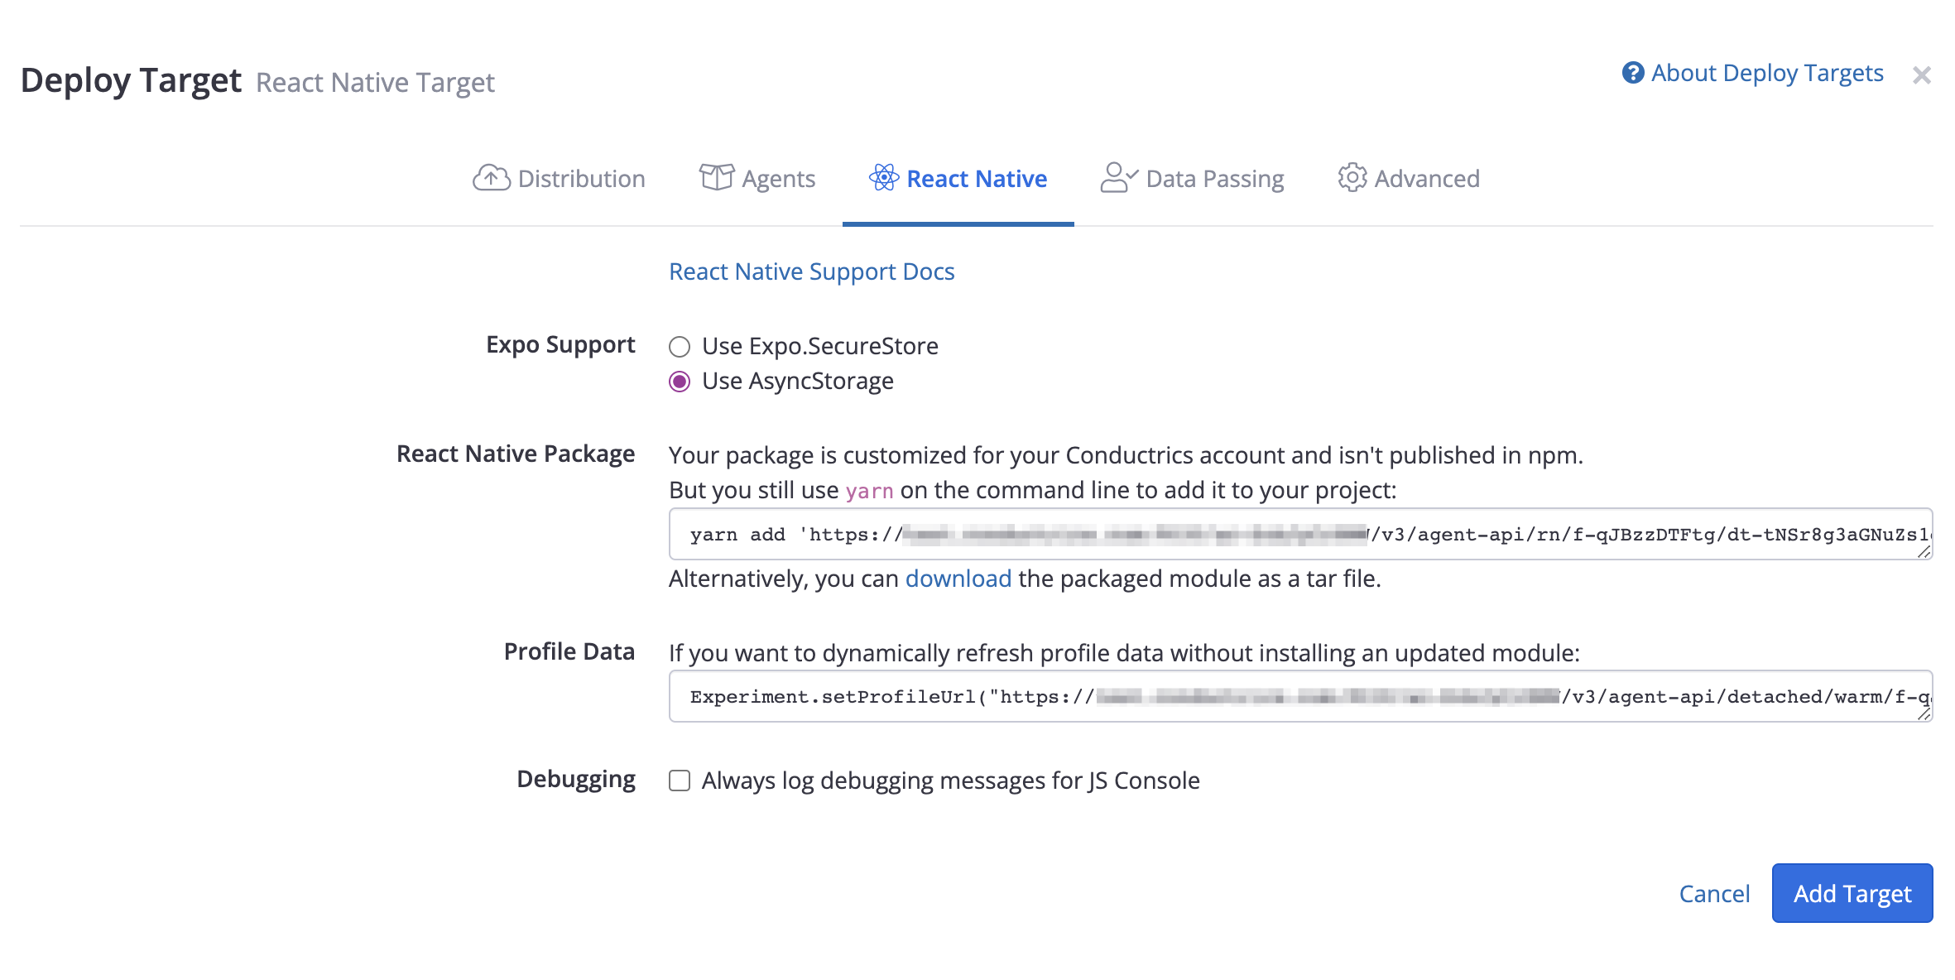1955x980 pixels.
Task: Click the Advanced gear icon
Action: pos(1352,178)
